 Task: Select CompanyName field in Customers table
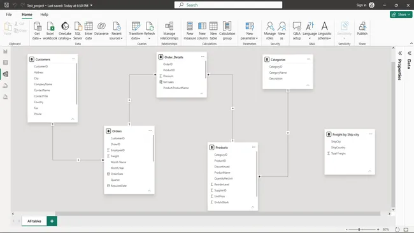(x=43, y=84)
